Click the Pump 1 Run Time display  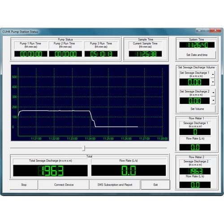click(x=31, y=54)
